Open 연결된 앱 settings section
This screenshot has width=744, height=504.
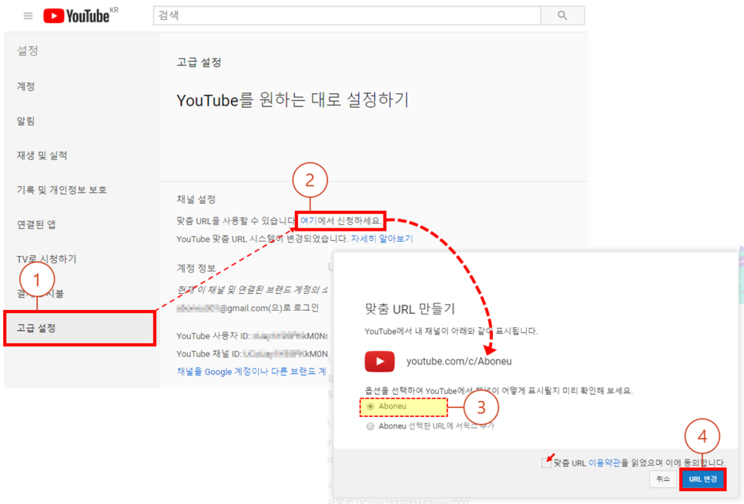(x=36, y=224)
